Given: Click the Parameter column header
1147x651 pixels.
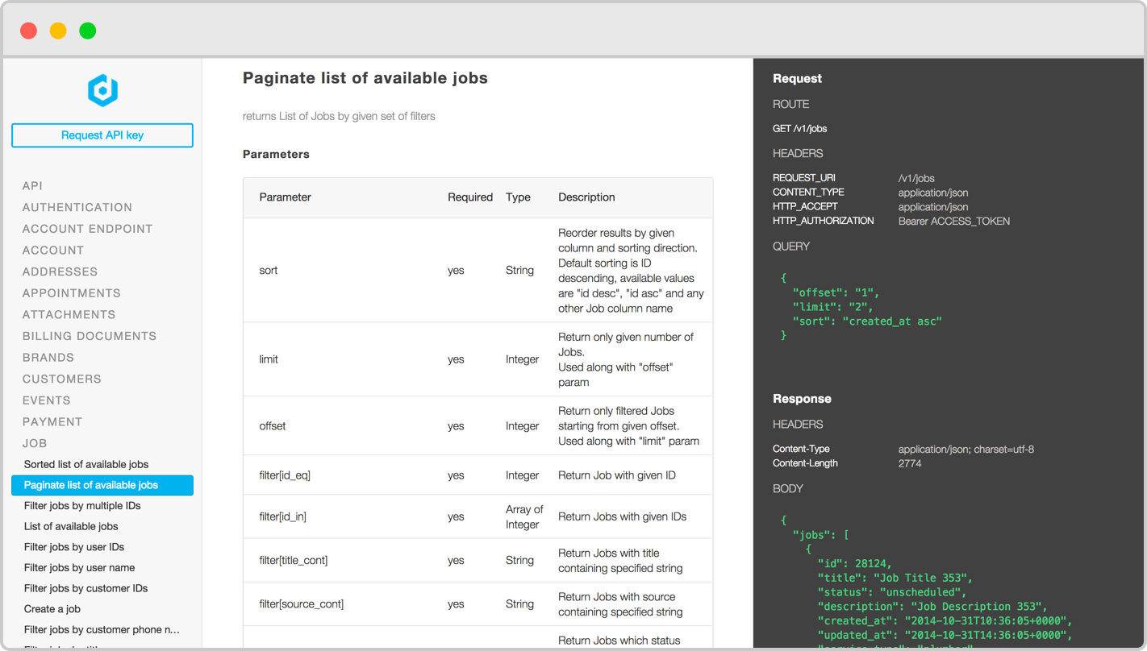Looking at the screenshot, I should click(x=285, y=197).
